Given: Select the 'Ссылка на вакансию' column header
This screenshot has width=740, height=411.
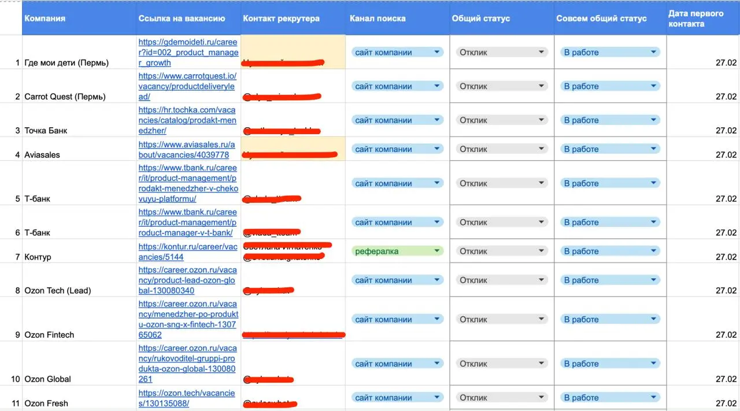Looking at the screenshot, I should 188,18.
